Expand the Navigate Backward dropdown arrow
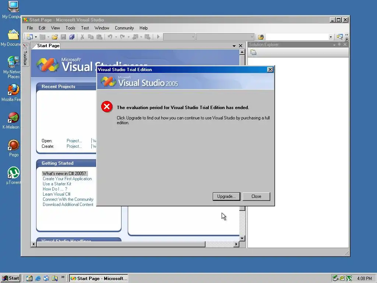The image size is (377, 283). point(141,37)
